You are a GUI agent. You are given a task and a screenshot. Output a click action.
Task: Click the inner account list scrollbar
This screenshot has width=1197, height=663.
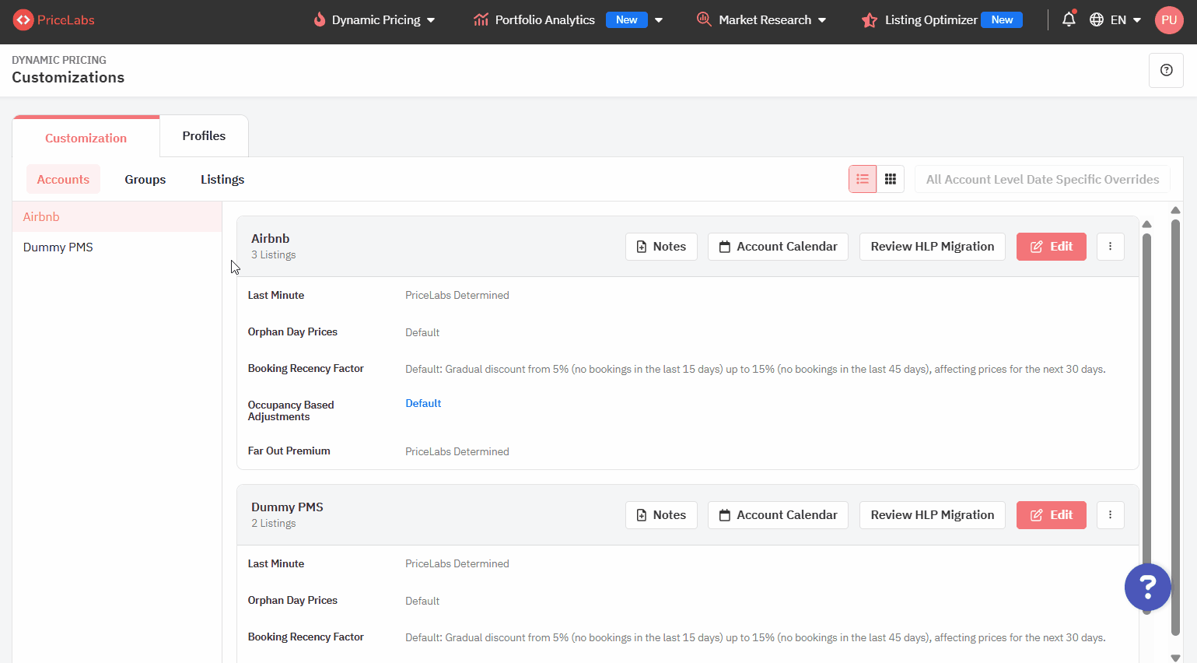click(x=1146, y=423)
